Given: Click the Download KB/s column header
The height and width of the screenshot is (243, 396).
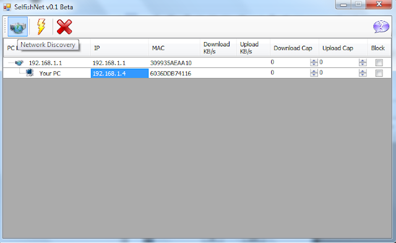Looking at the screenshot, I should (218, 48).
